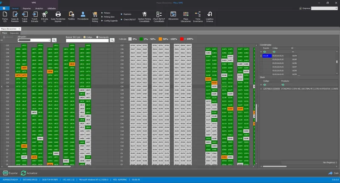
Task: Click filter icon under Coordenadas Posición column
Action: (x=264, y=52)
